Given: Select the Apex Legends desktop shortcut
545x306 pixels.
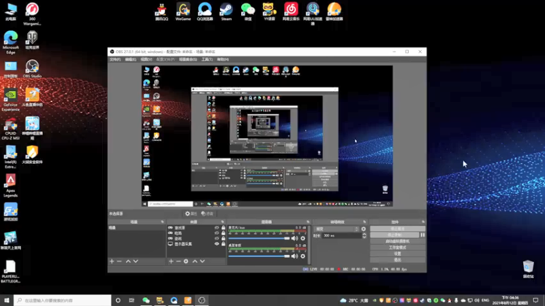Looking at the screenshot, I should (x=11, y=186).
